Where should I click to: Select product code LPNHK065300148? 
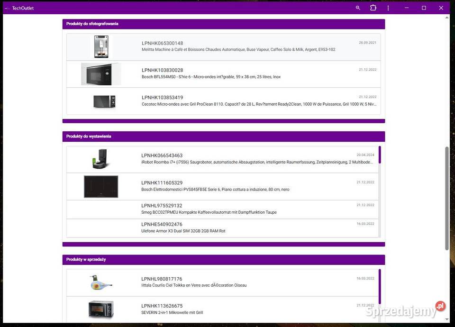click(x=162, y=43)
